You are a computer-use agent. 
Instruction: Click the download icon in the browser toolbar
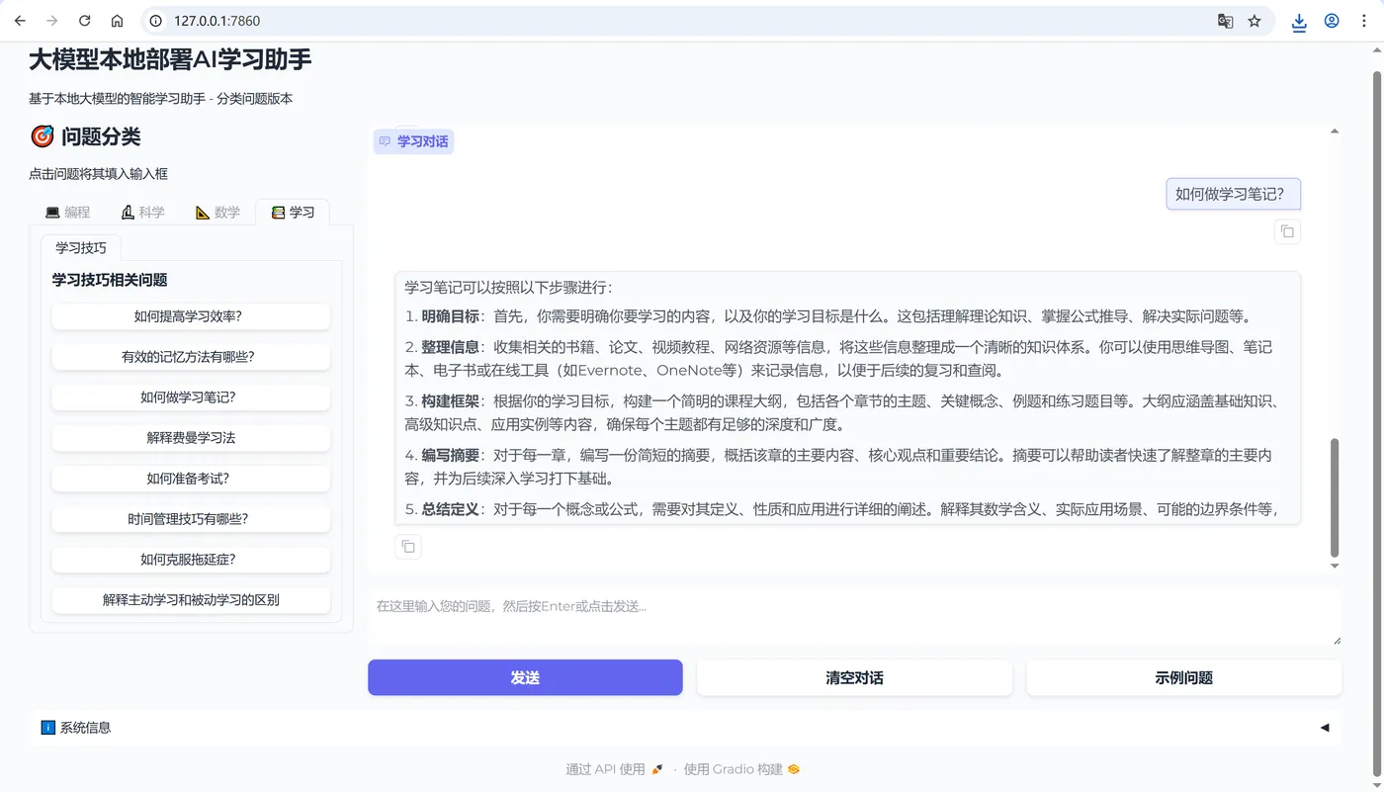[1298, 20]
